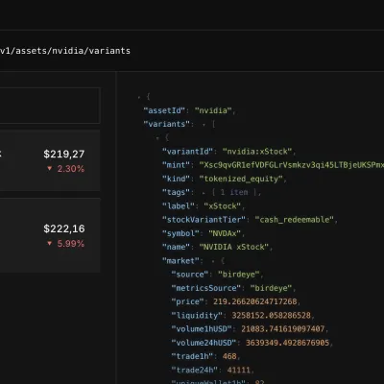Click the volume1hUSD number value
The width and height of the screenshot is (384, 384).
[x=283, y=329]
